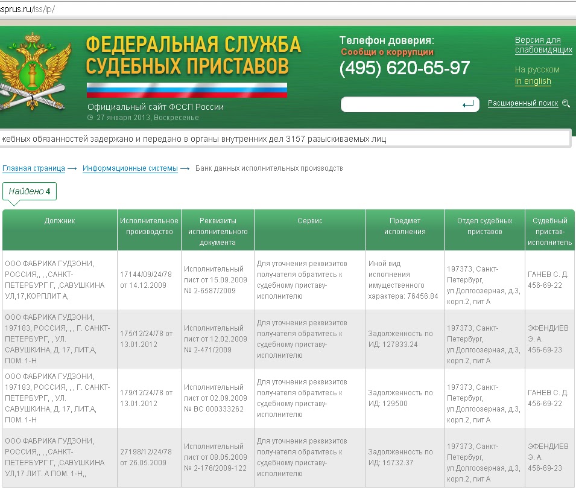
Task: Click Судебный пристав-исполнитель column header
Action: coord(549,230)
